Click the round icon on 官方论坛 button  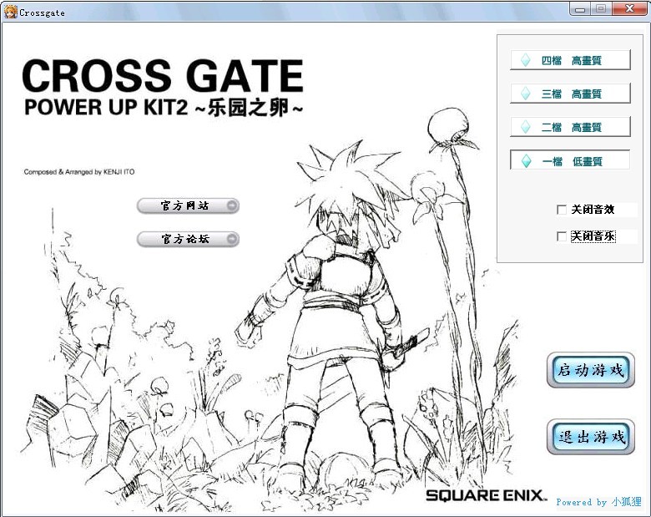point(231,239)
